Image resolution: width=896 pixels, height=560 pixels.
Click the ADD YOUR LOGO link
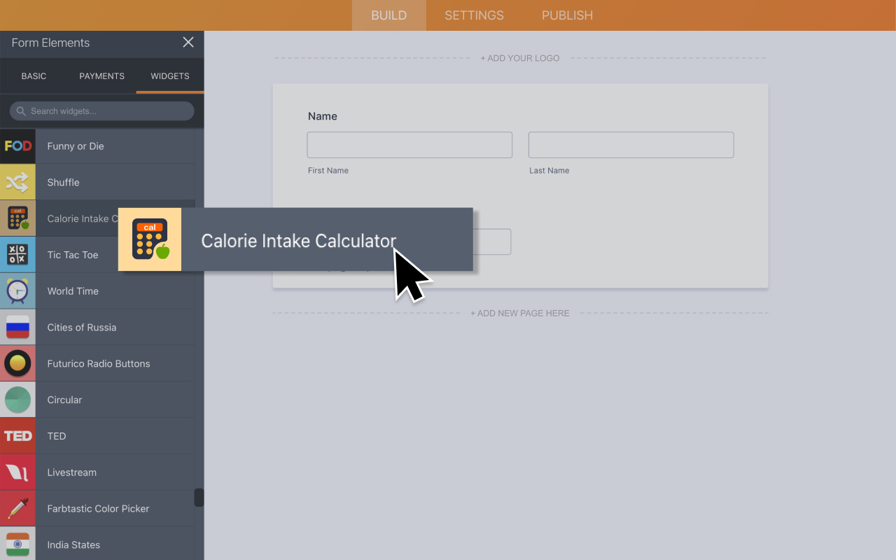tap(520, 58)
